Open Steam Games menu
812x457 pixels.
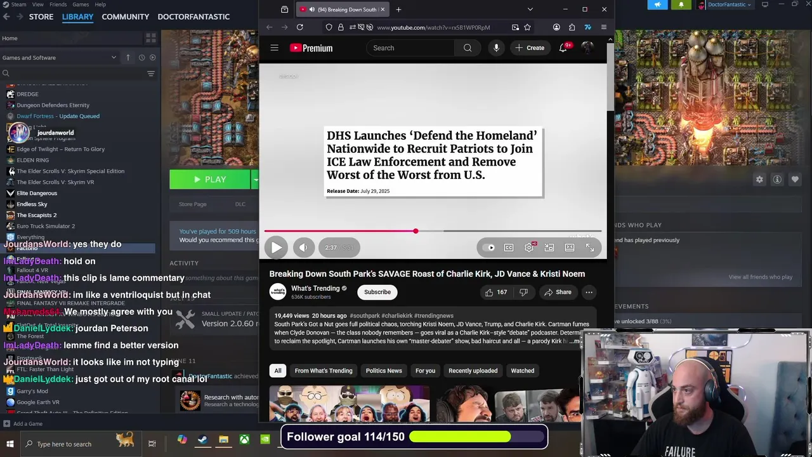(81, 4)
